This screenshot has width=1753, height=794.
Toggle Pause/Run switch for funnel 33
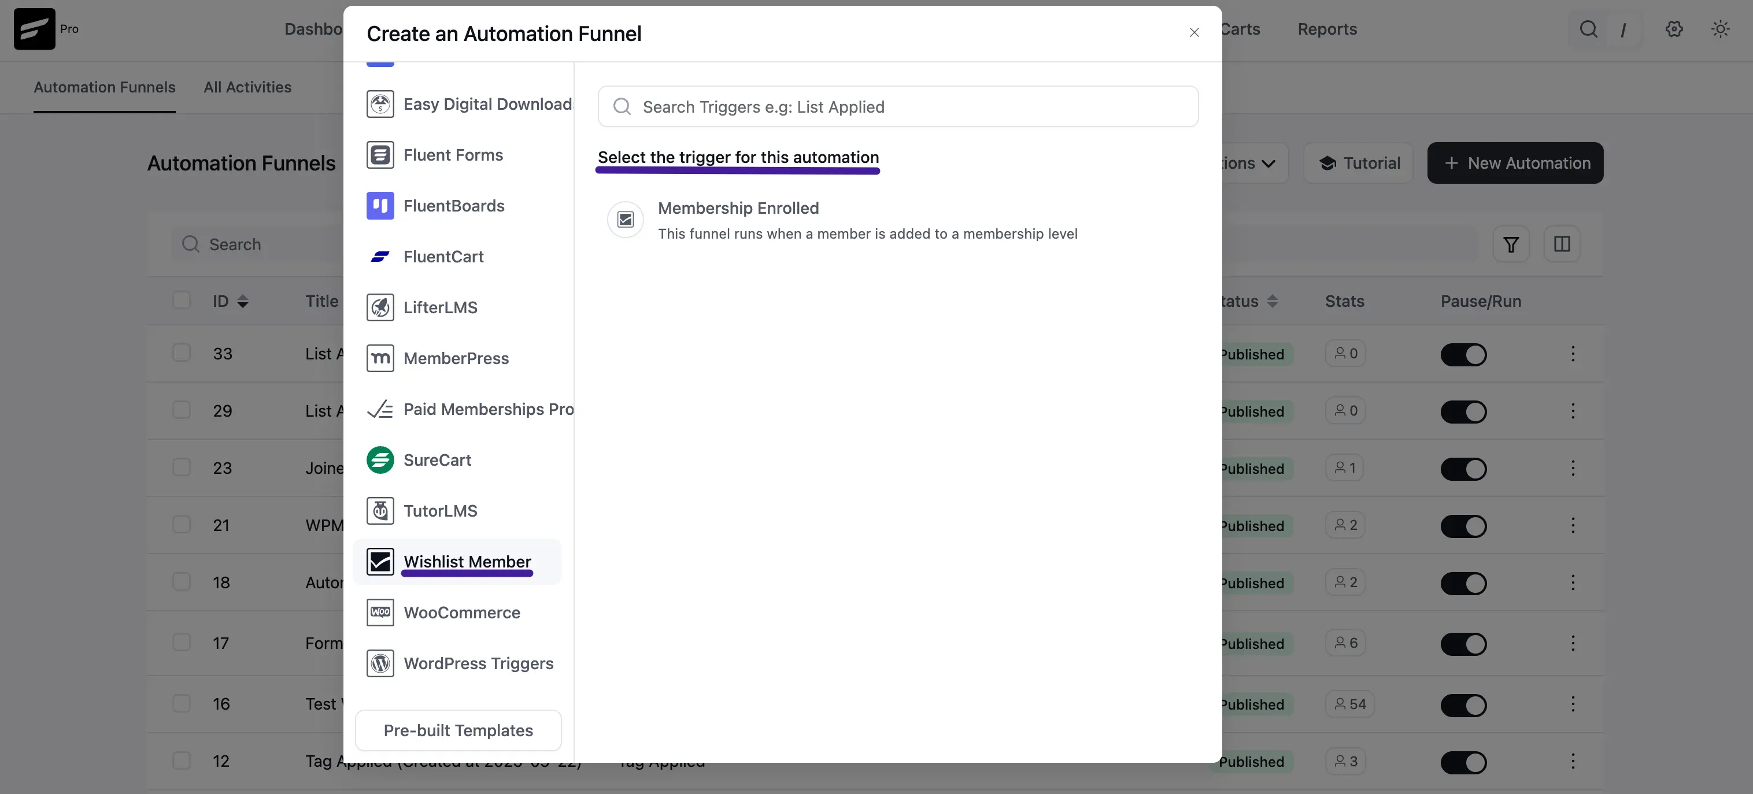1463,354
